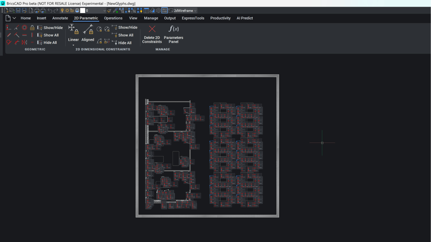Toggle the highlighted sliders icon beside gear
The height and width of the screenshot is (242, 431).
tap(164, 11)
